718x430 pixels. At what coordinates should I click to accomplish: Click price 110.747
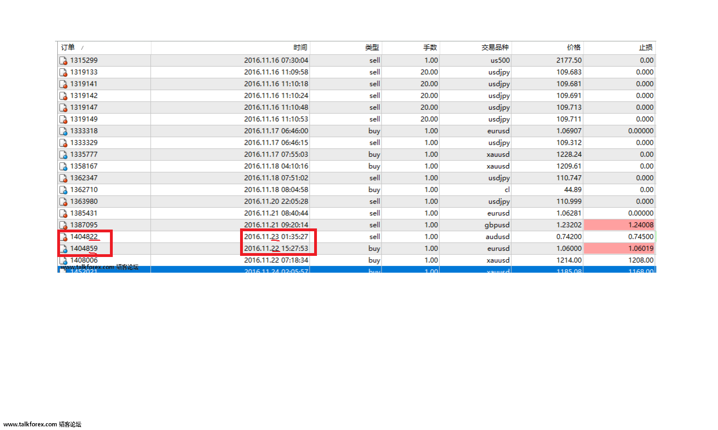(x=569, y=178)
